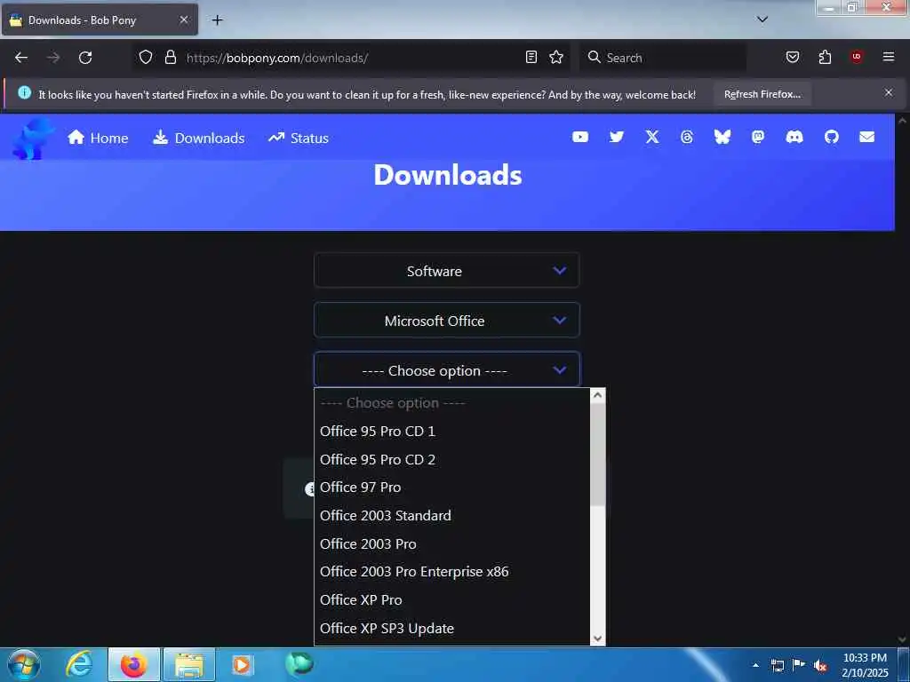Click the muted volume tray icon
The width and height of the screenshot is (910, 682).
(x=820, y=666)
